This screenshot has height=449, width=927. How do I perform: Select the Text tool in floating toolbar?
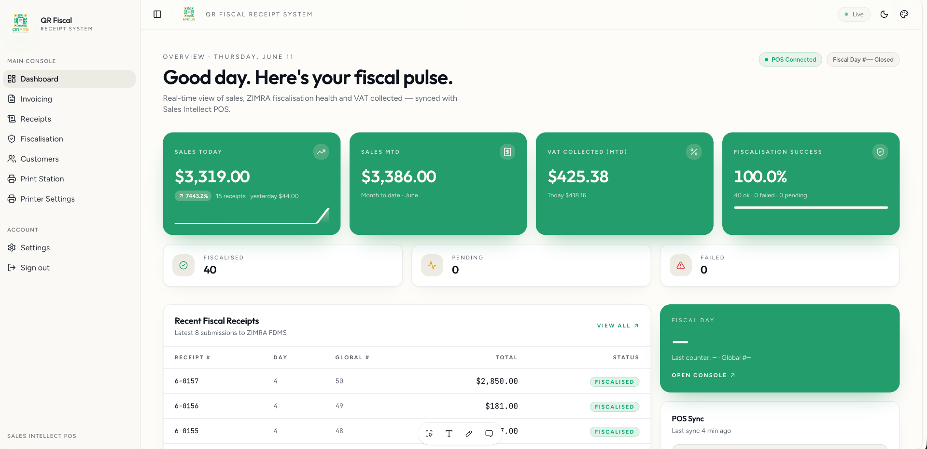click(449, 434)
